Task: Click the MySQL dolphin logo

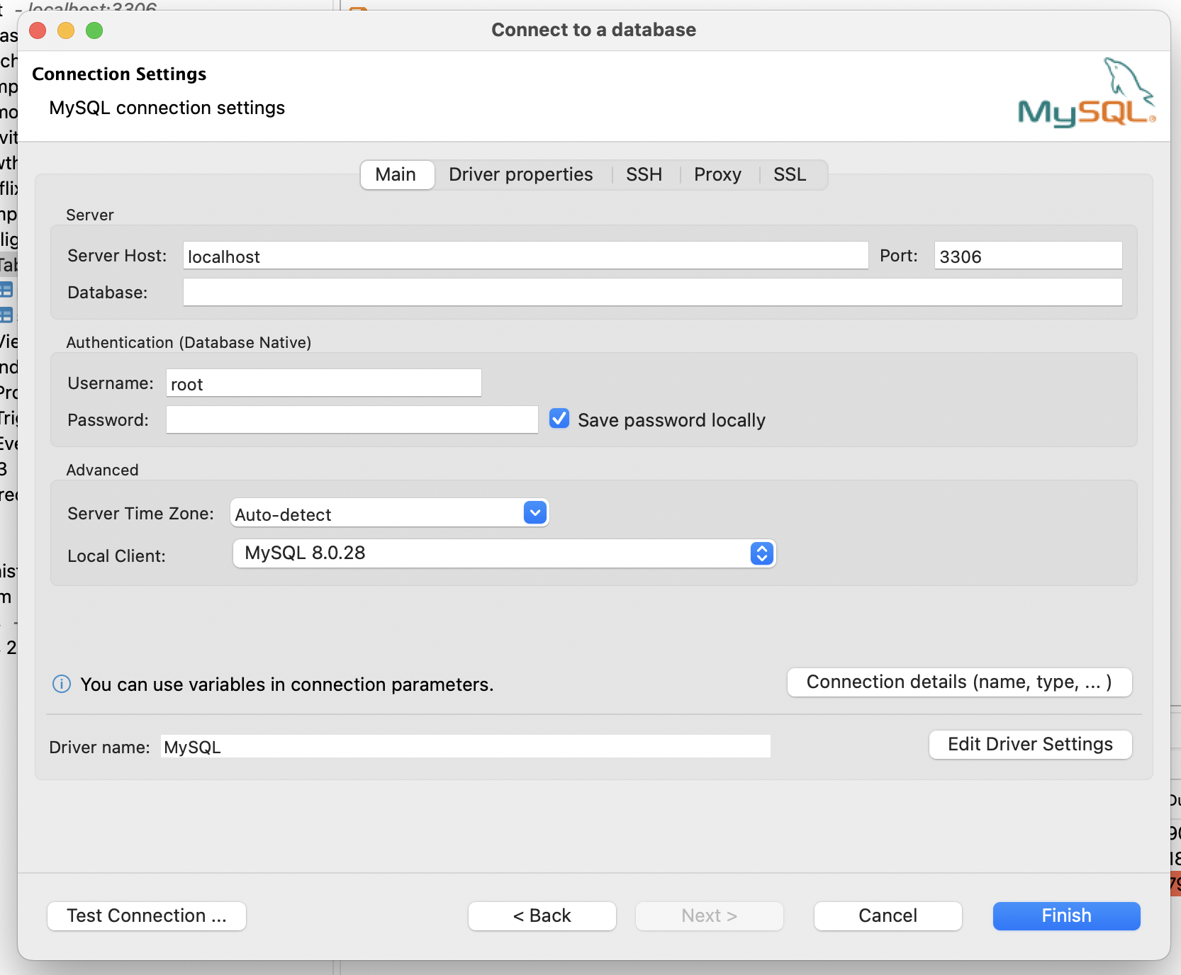Action: (1086, 94)
